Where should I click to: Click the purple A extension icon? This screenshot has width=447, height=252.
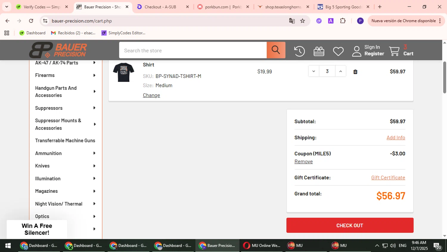coord(331,21)
